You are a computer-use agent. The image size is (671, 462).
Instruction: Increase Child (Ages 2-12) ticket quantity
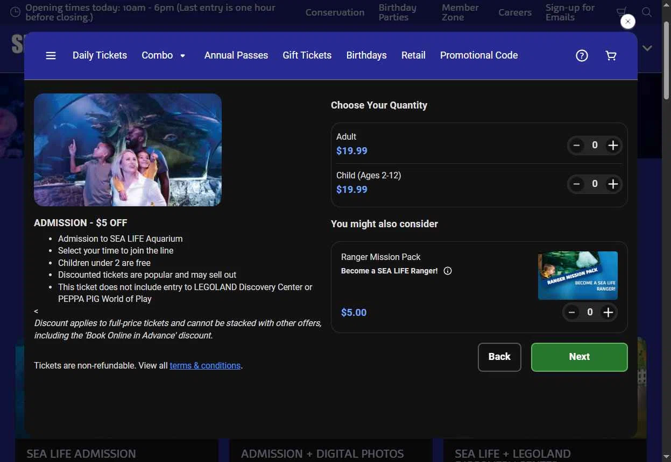pos(613,184)
